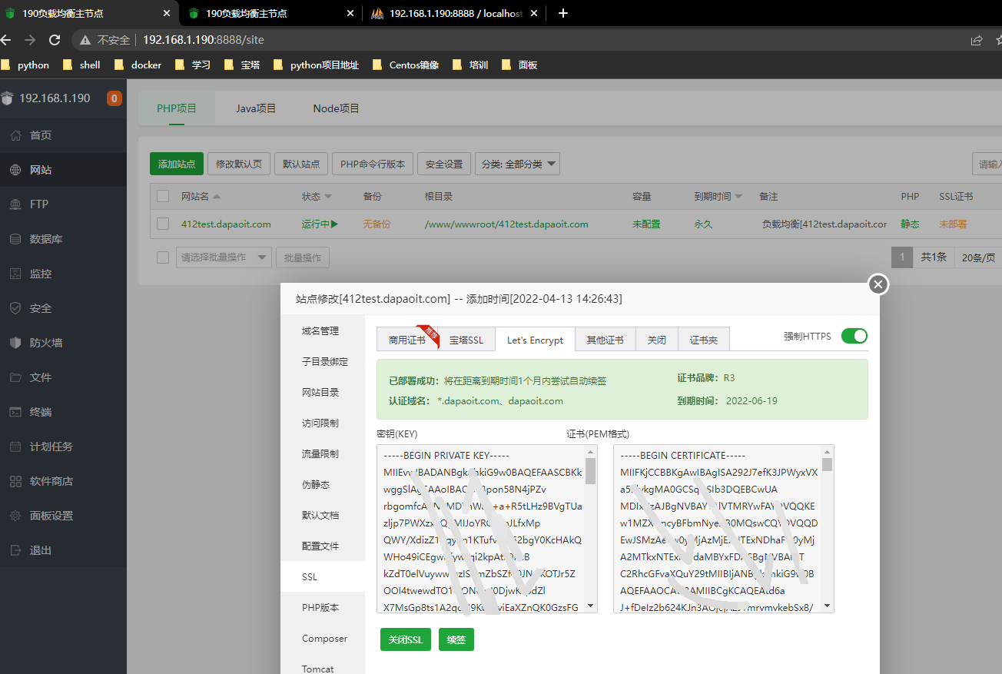Click the browser back arrow

click(x=7, y=39)
